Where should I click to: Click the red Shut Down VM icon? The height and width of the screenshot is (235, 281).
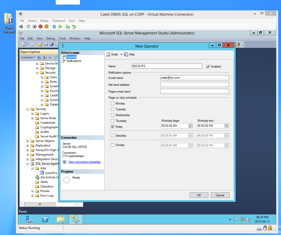41,27
